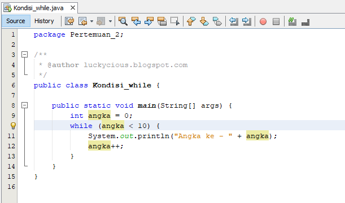Click 'println' method call
The width and height of the screenshot is (345, 203).
coord(154,136)
